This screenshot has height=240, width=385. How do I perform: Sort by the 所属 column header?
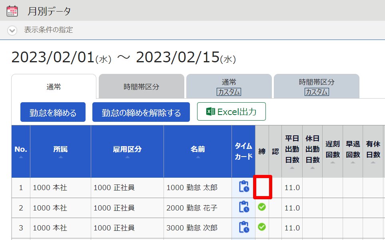coord(61,151)
